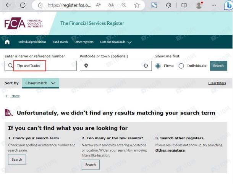Refresh the page with reload icon
Screen dimensions: 233x184
click(23, 5)
